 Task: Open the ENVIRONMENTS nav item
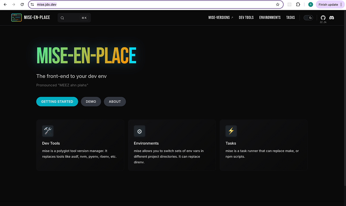pos(270,18)
